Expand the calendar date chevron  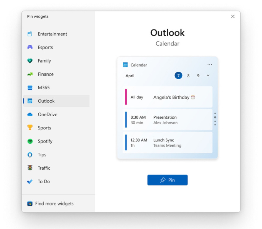tap(208, 75)
